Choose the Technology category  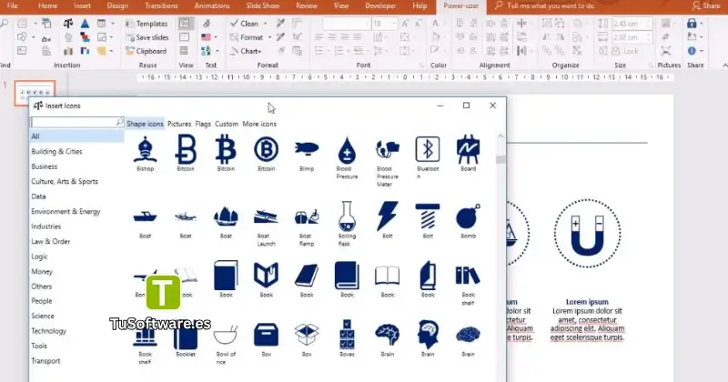pos(49,331)
